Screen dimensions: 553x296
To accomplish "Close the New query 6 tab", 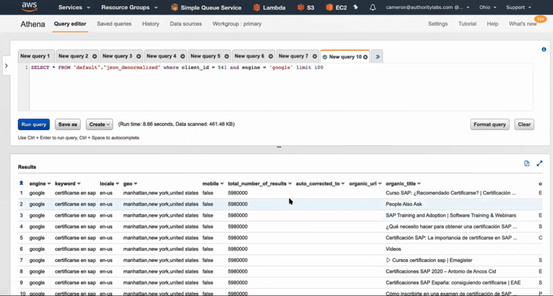I will click(x=271, y=56).
